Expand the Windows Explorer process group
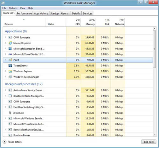The image size is (159, 148). point(5,71)
